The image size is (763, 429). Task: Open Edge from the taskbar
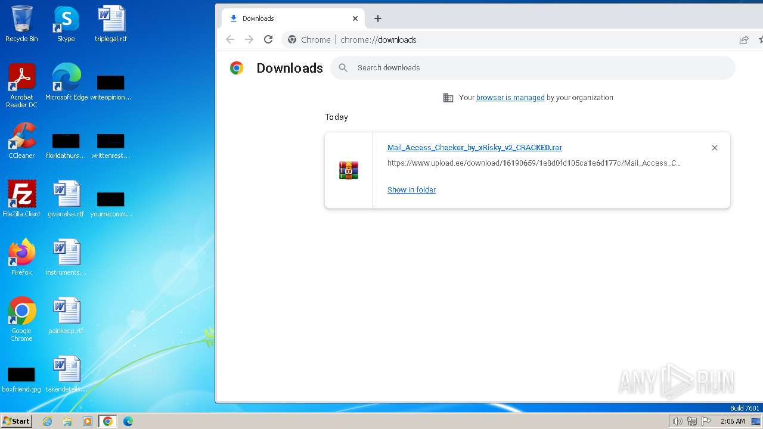coord(128,421)
